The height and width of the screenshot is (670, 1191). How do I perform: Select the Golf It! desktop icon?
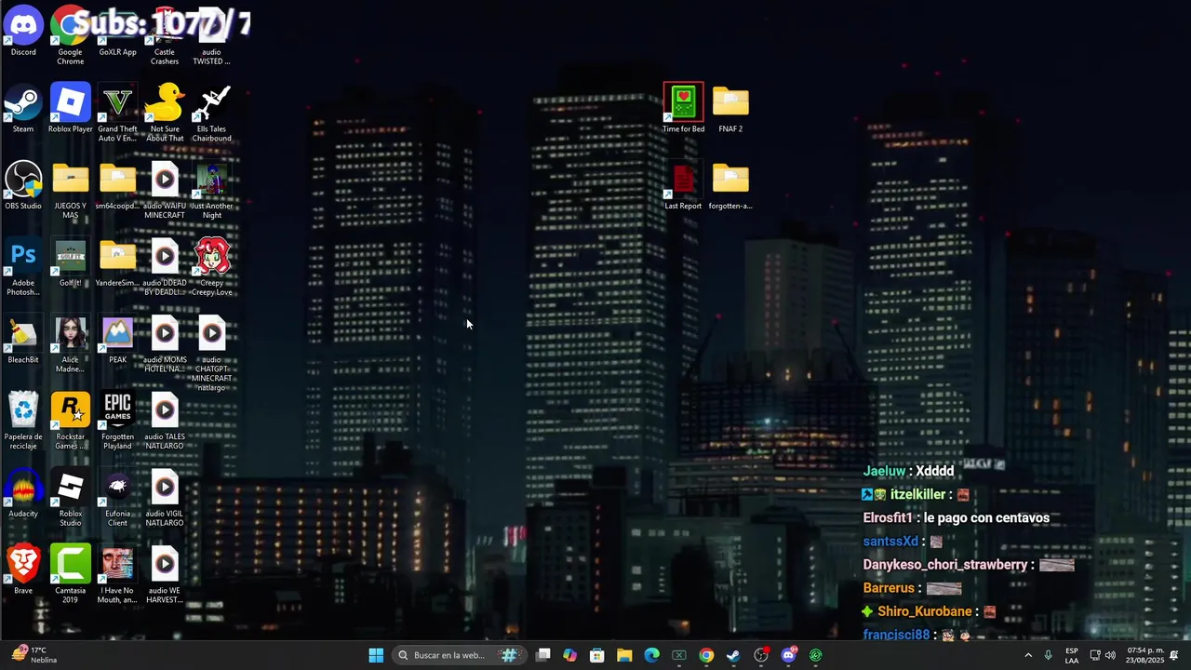point(70,262)
